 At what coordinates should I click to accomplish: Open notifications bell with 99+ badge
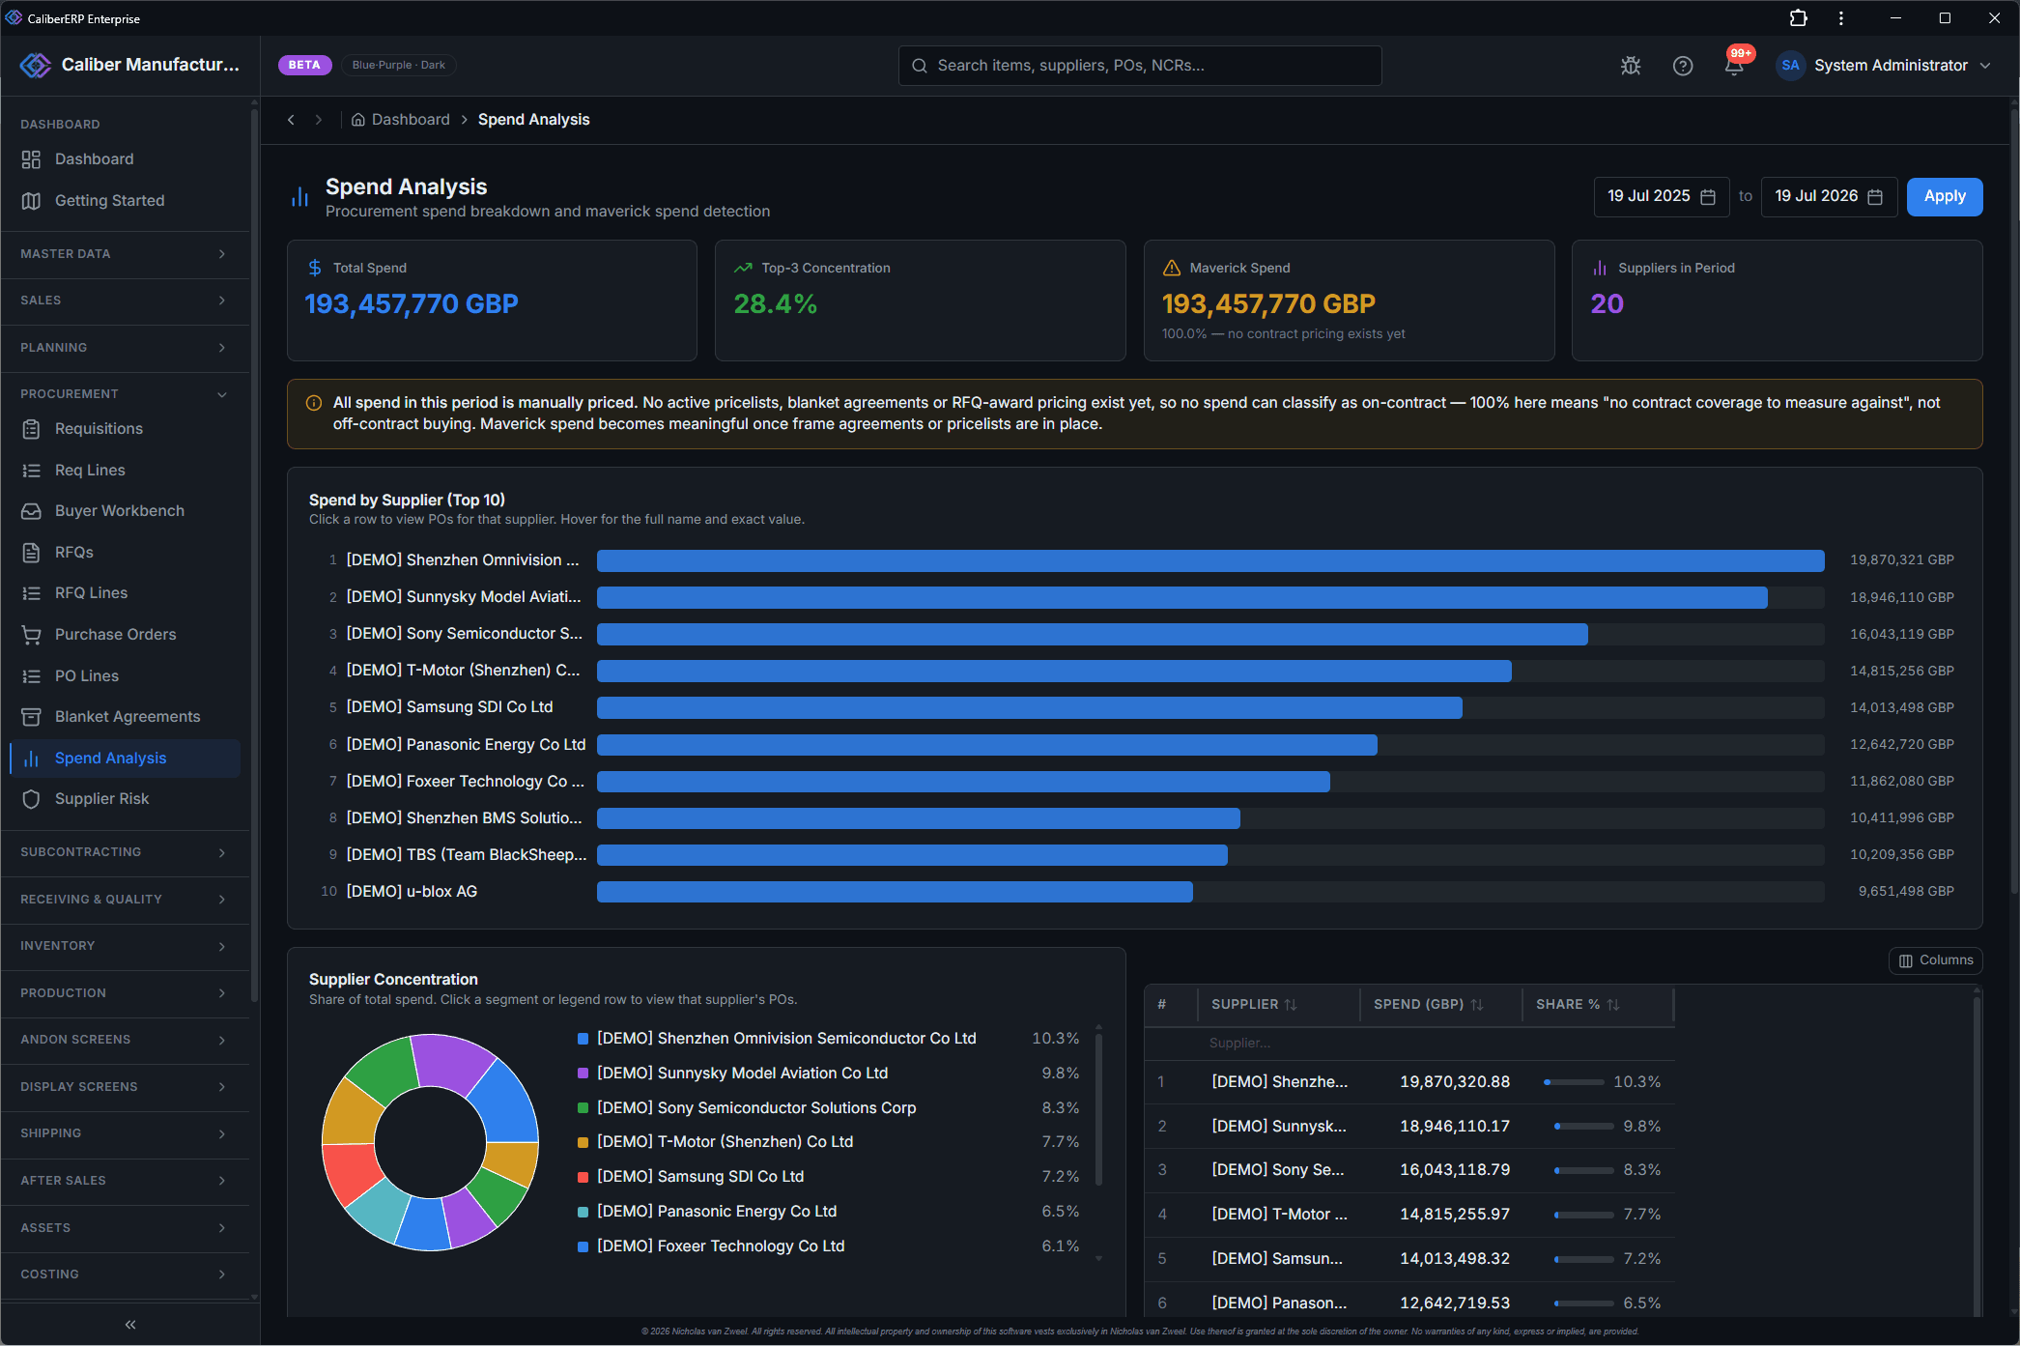point(1735,65)
